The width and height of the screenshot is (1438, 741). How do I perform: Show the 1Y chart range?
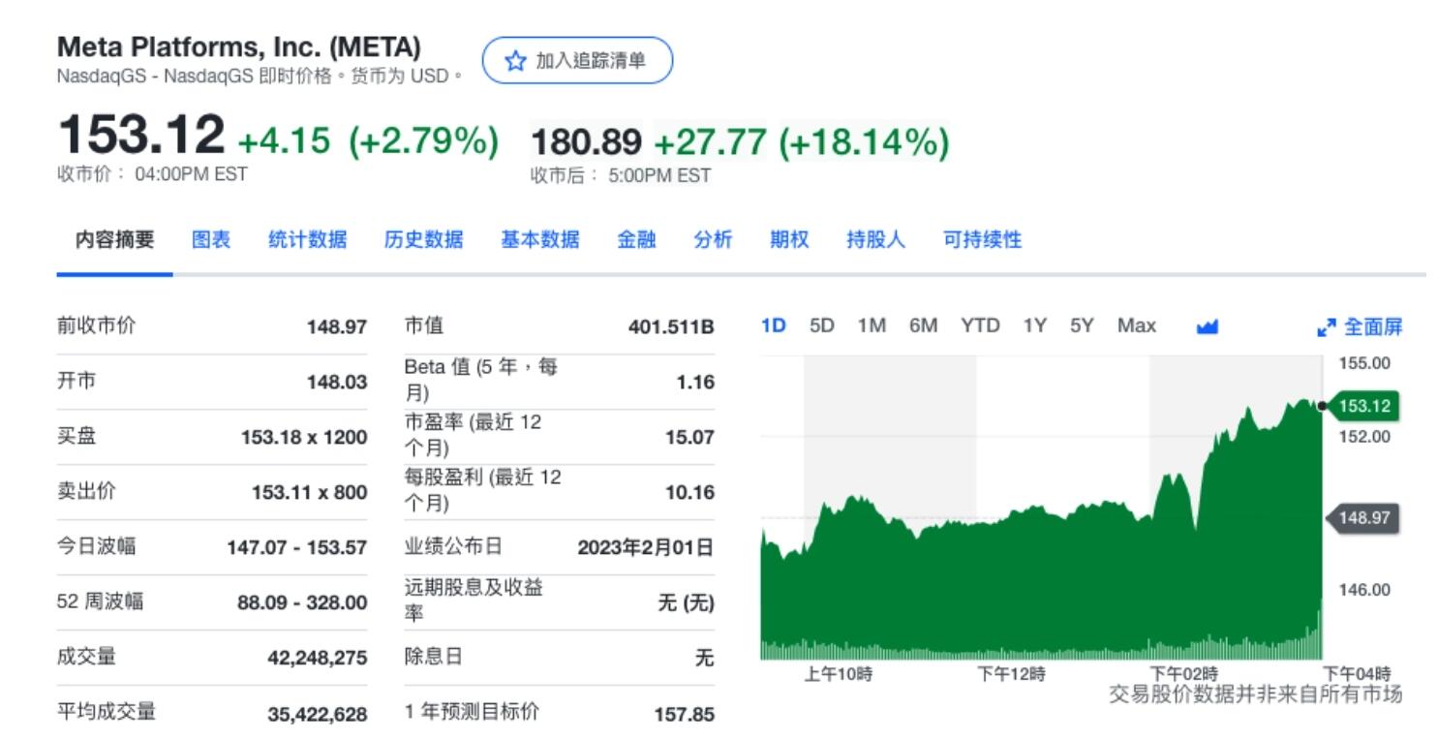(x=1034, y=325)
